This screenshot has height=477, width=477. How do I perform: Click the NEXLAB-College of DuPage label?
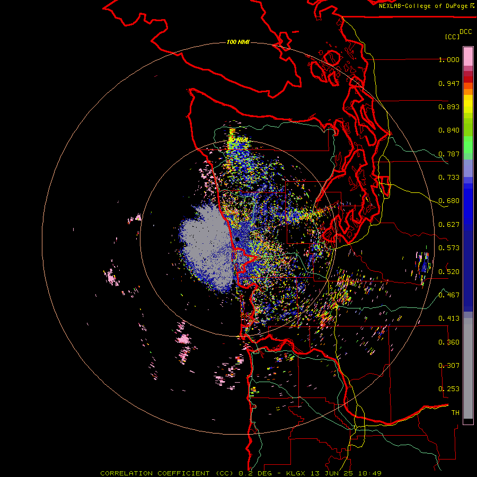point(423,6)
